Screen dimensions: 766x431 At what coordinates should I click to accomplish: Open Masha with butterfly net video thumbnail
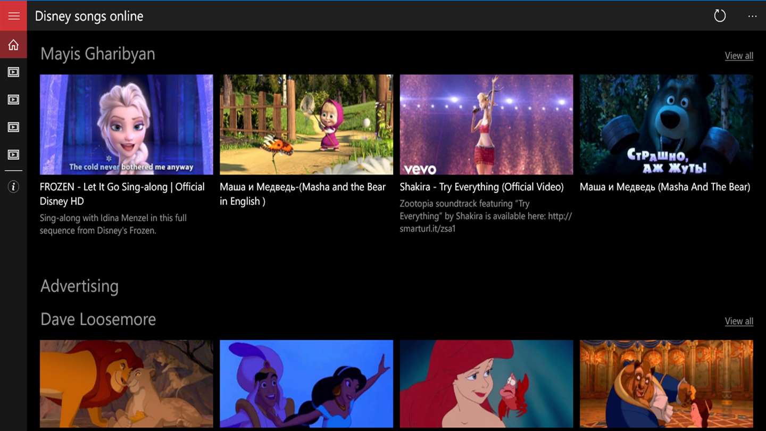point(306,125)
